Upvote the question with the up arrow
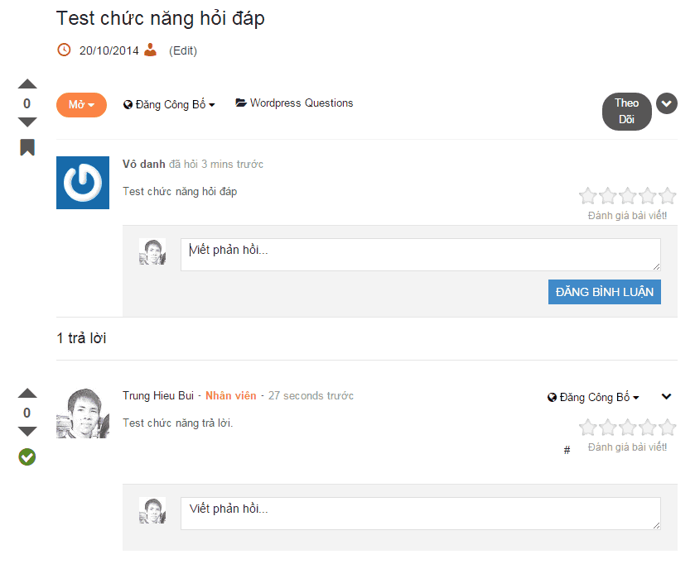695x564 pixels. [27, 84]
